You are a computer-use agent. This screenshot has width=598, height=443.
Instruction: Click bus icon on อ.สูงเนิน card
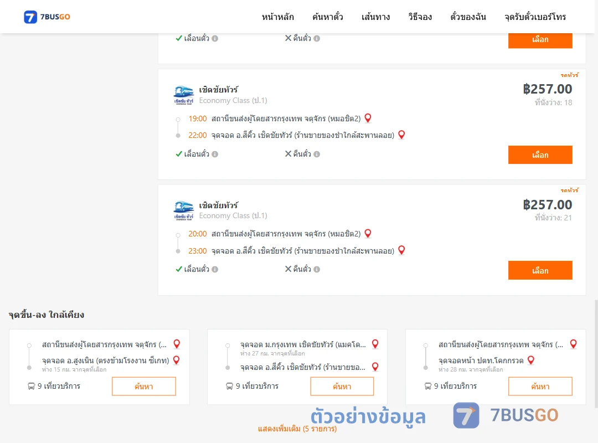pyautogui.click(x=31, y=387)
